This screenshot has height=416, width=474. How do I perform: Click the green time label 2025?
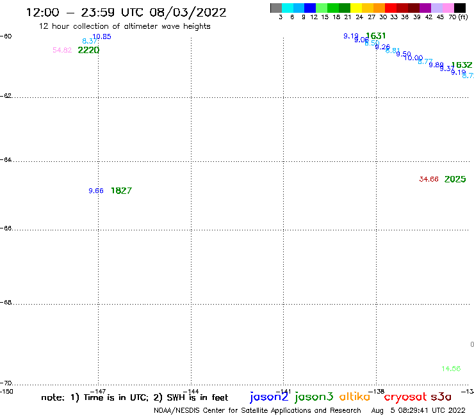pyautogui.click(x=455, y=179)
